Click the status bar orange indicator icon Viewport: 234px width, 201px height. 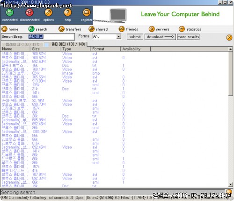pos(229,192)
